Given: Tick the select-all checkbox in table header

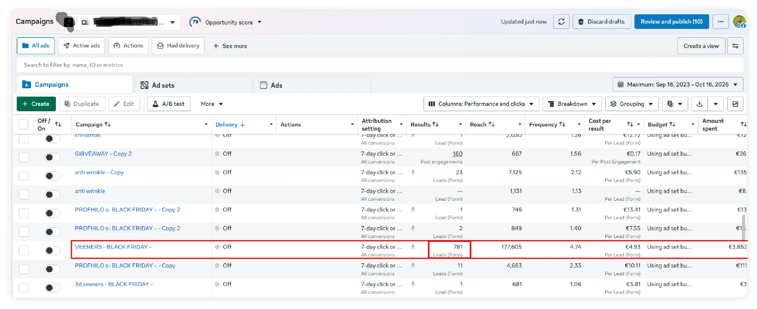Looking at the screenshot, I should point(24,124).
